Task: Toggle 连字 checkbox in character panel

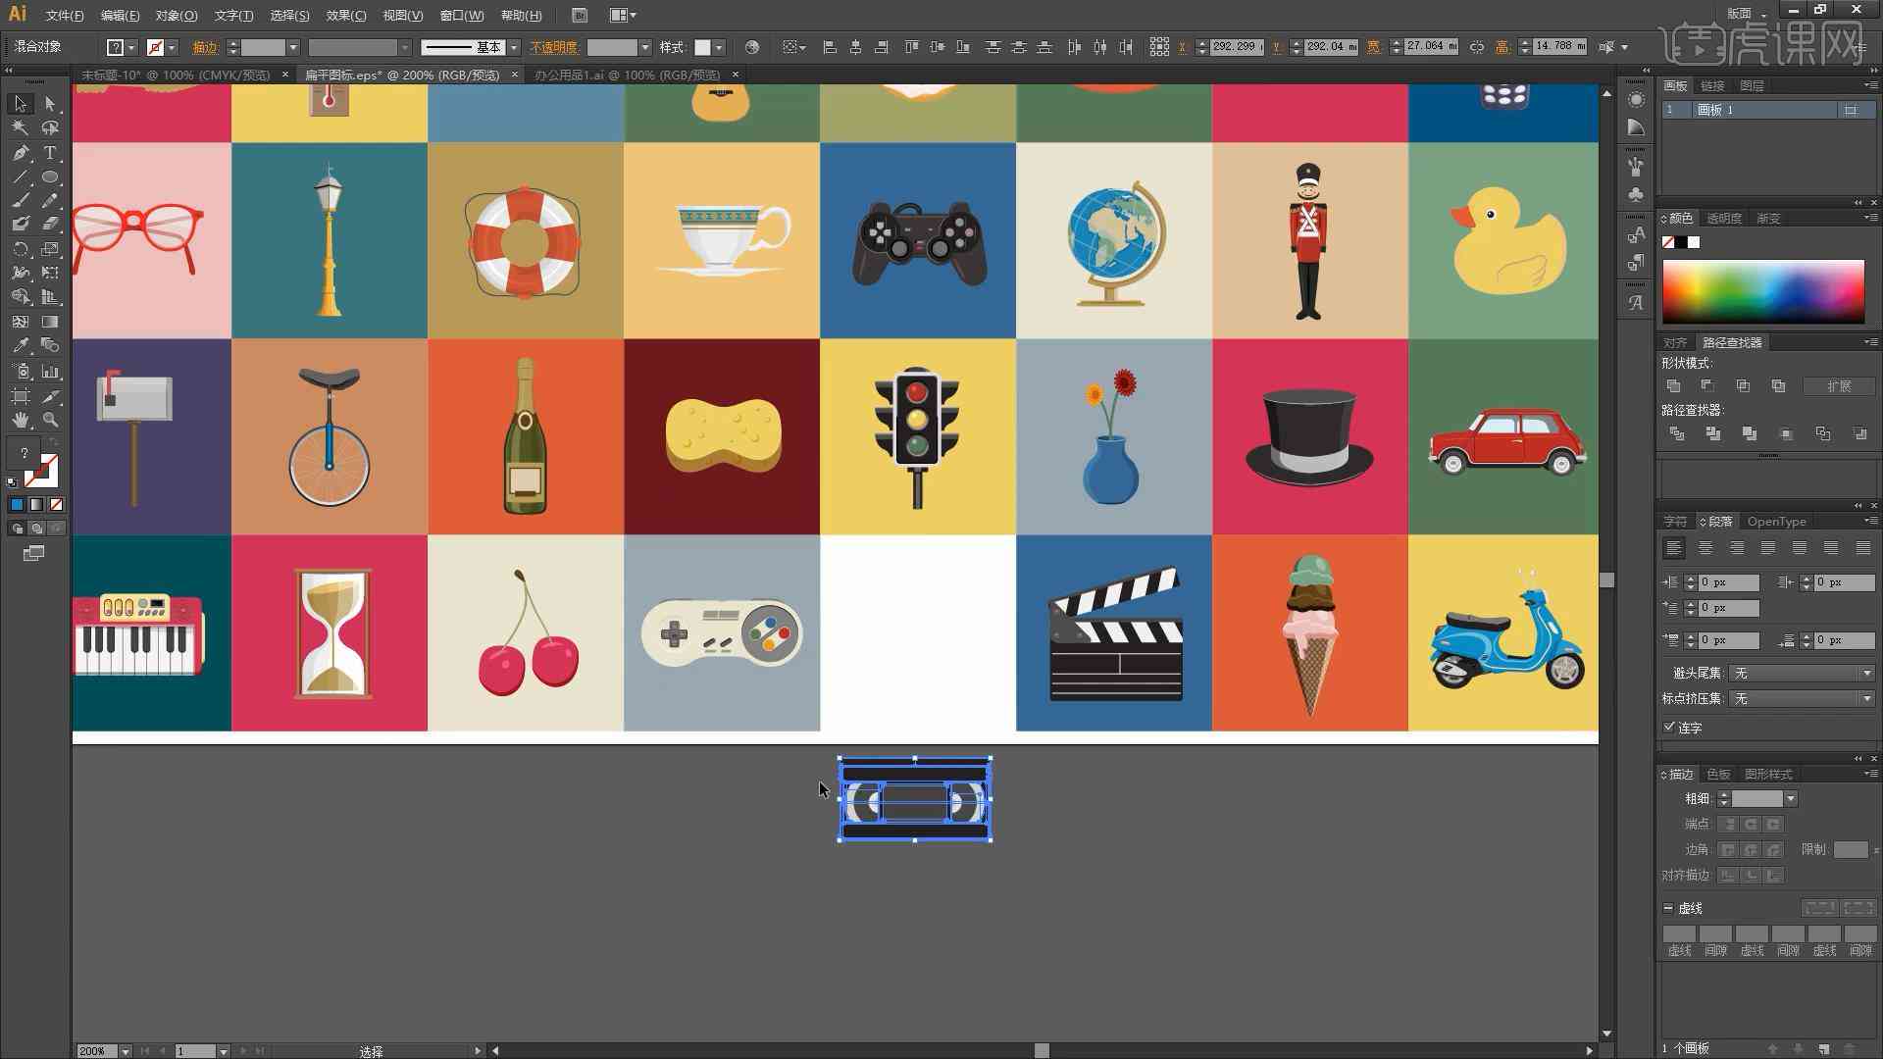Action: [1667, 726]
